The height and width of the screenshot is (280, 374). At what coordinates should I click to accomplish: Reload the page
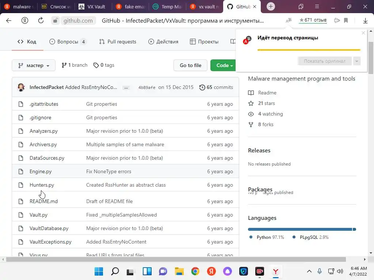click(41, 20)
